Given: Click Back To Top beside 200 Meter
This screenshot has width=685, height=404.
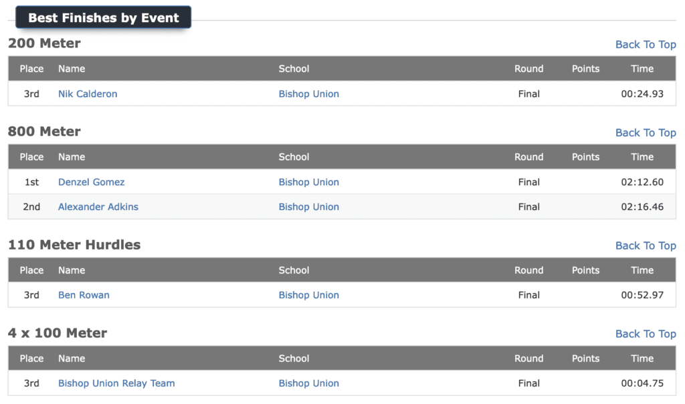Looking at the screenshot, I should coord(646,45).
